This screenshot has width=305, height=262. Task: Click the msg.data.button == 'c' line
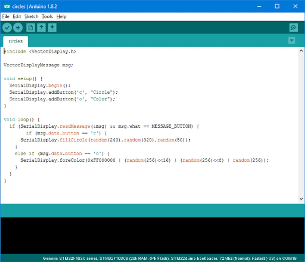66,133
